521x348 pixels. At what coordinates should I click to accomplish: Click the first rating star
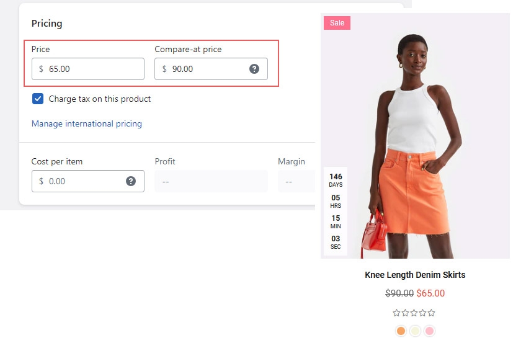pyautogui.click(x=397, y=313)
